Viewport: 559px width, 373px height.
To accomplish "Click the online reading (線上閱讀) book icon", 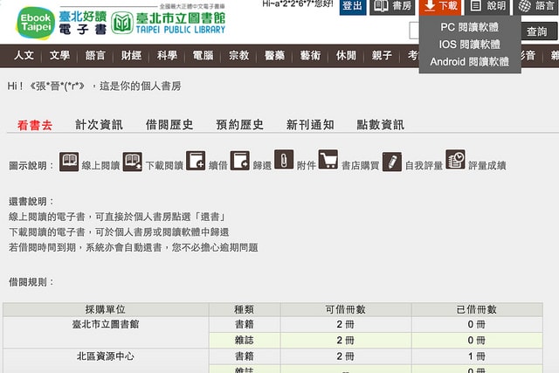I will tap(69, 162).
